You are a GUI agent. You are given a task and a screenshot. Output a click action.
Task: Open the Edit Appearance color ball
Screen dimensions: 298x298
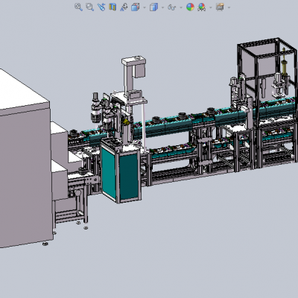[190, 7]
